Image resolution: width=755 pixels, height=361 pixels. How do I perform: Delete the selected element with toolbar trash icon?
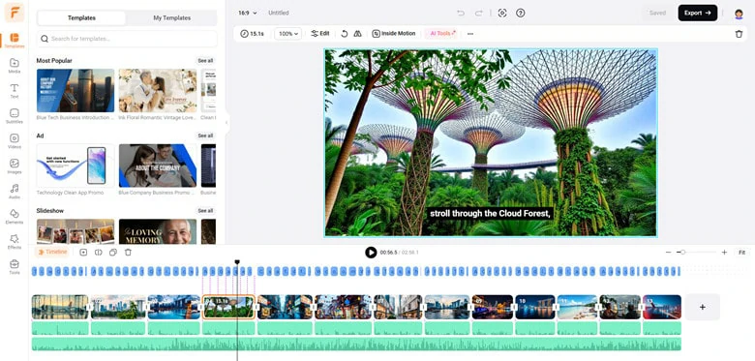tap(739, 34)
